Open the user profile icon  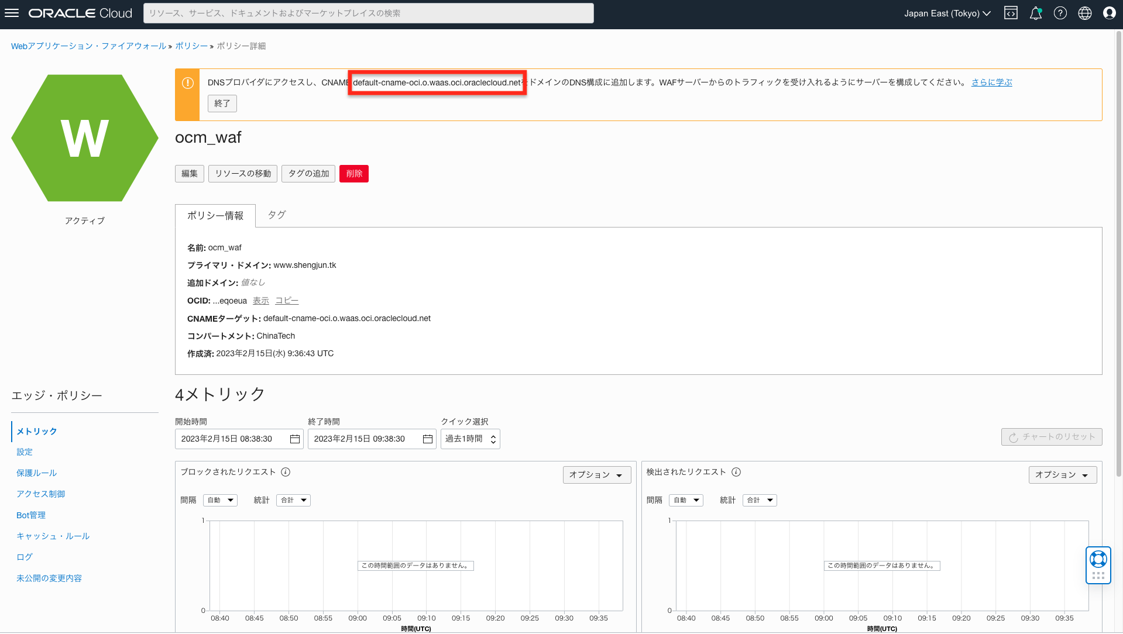click(x=1110, y=13)
